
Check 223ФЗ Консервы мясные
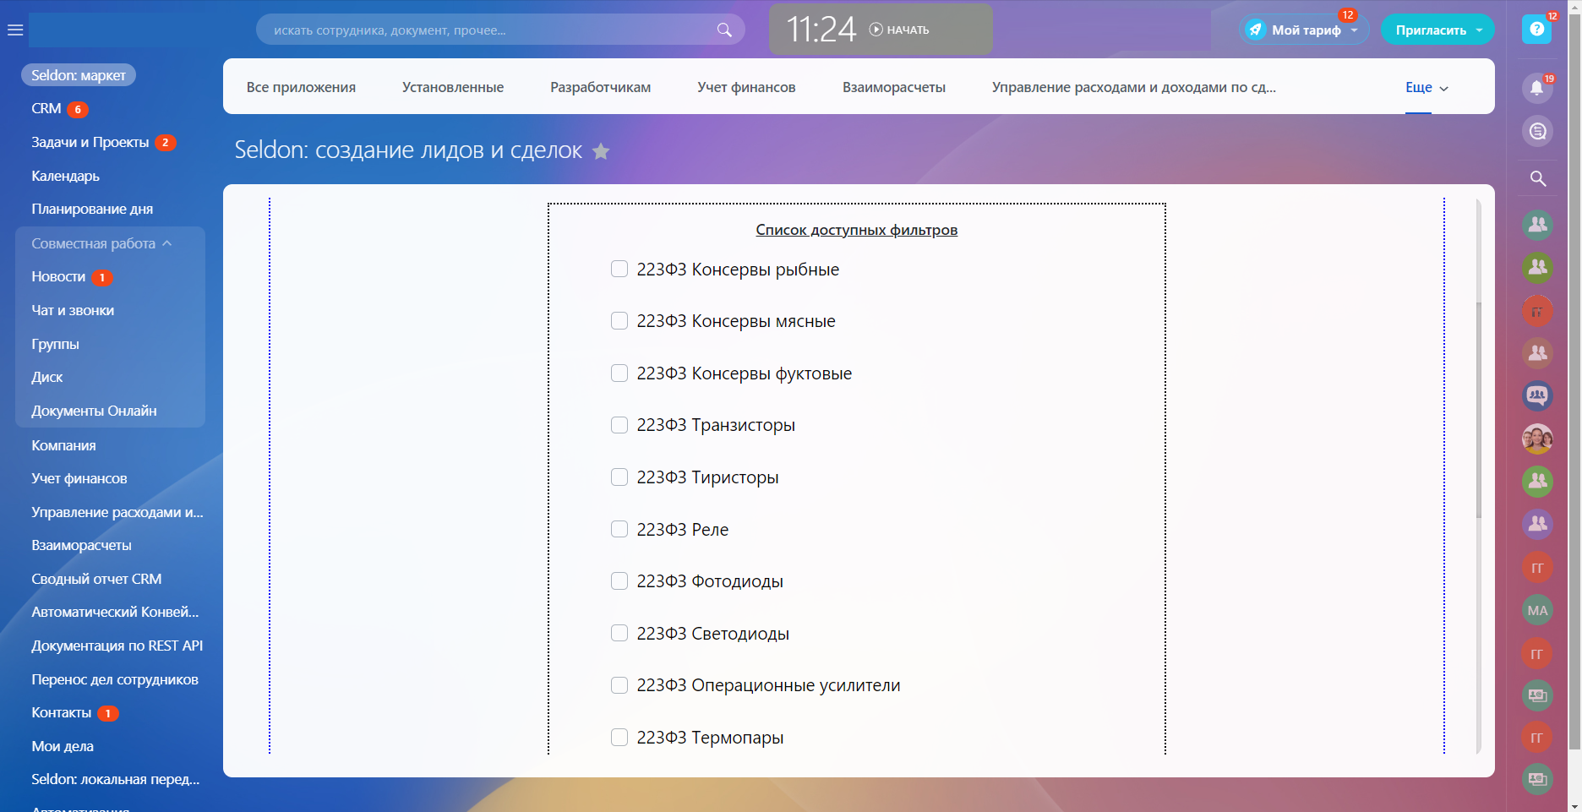[619, 321]
